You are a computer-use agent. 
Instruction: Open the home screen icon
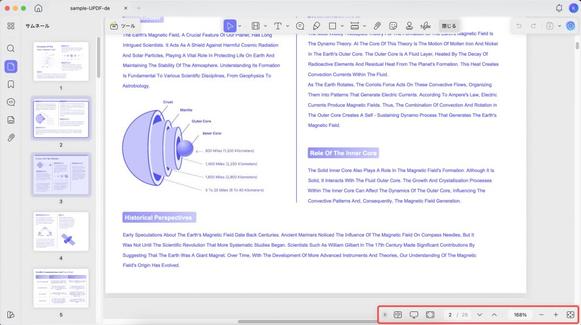[x=38, y=8]
